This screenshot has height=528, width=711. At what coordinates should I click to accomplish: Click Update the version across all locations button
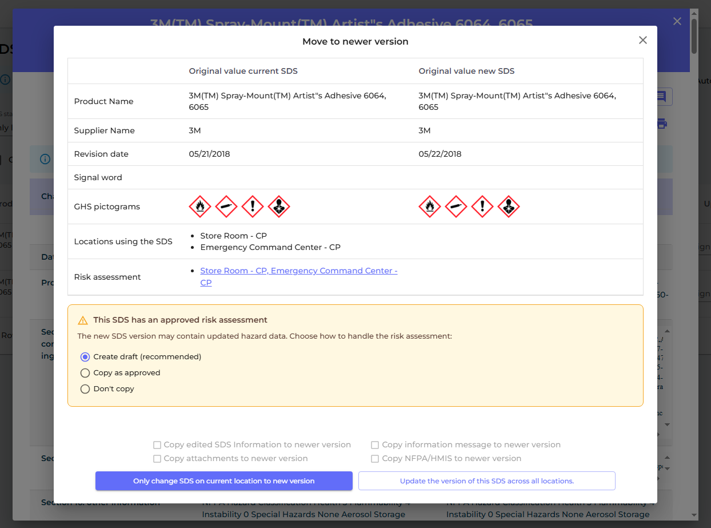pyautogui.click(x=486, y=481)
